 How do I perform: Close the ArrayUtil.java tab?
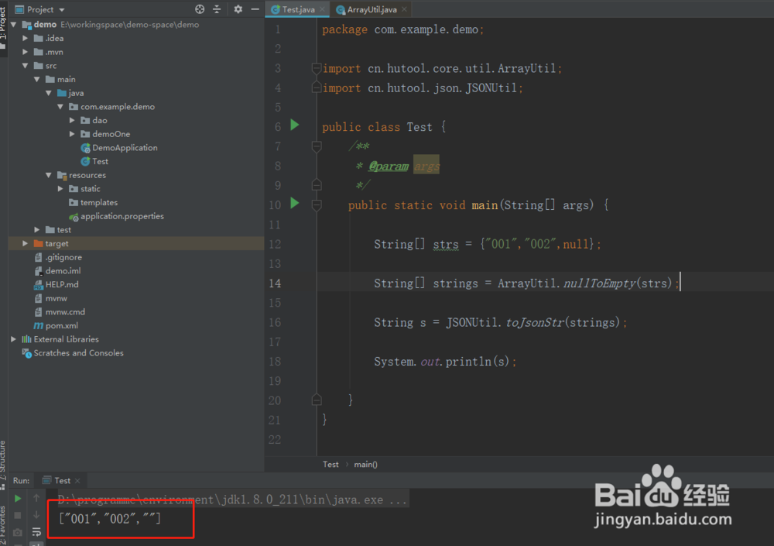click(404, 9)
